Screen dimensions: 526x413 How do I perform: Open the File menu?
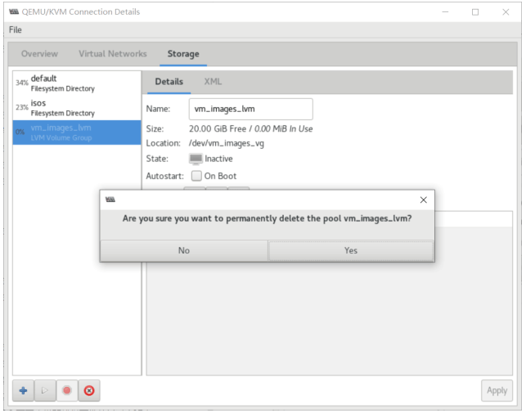[x=16, y=30]
